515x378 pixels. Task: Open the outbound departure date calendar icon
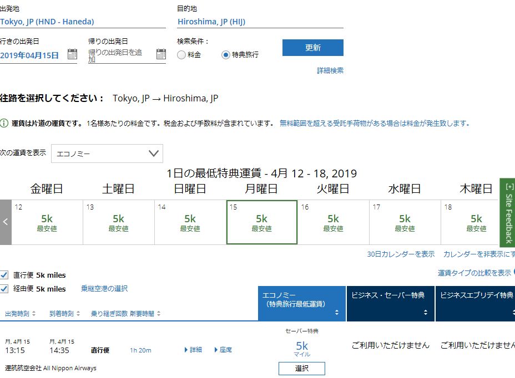tap(72, 54)
